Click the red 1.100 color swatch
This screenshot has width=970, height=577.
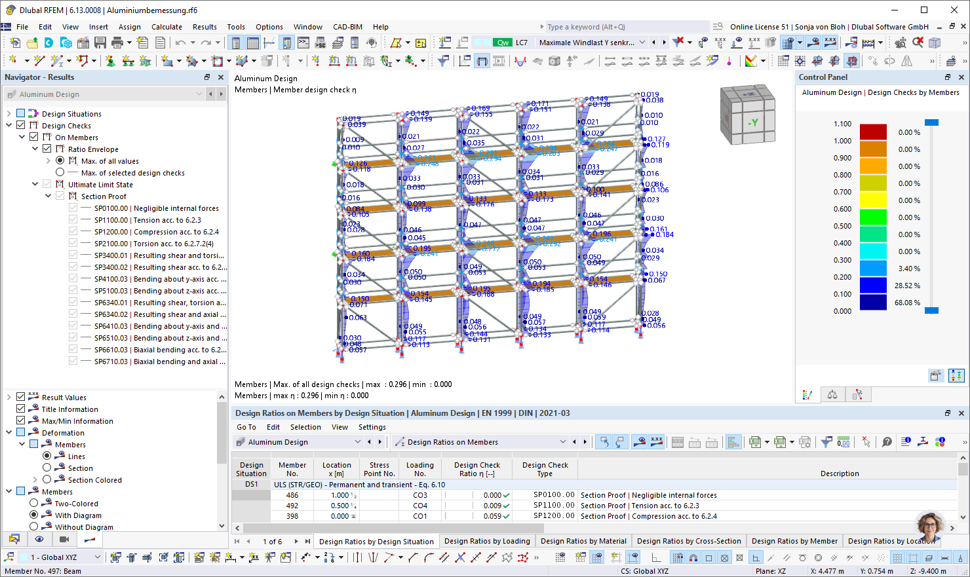pyautogui.click(x=873, y=132)
